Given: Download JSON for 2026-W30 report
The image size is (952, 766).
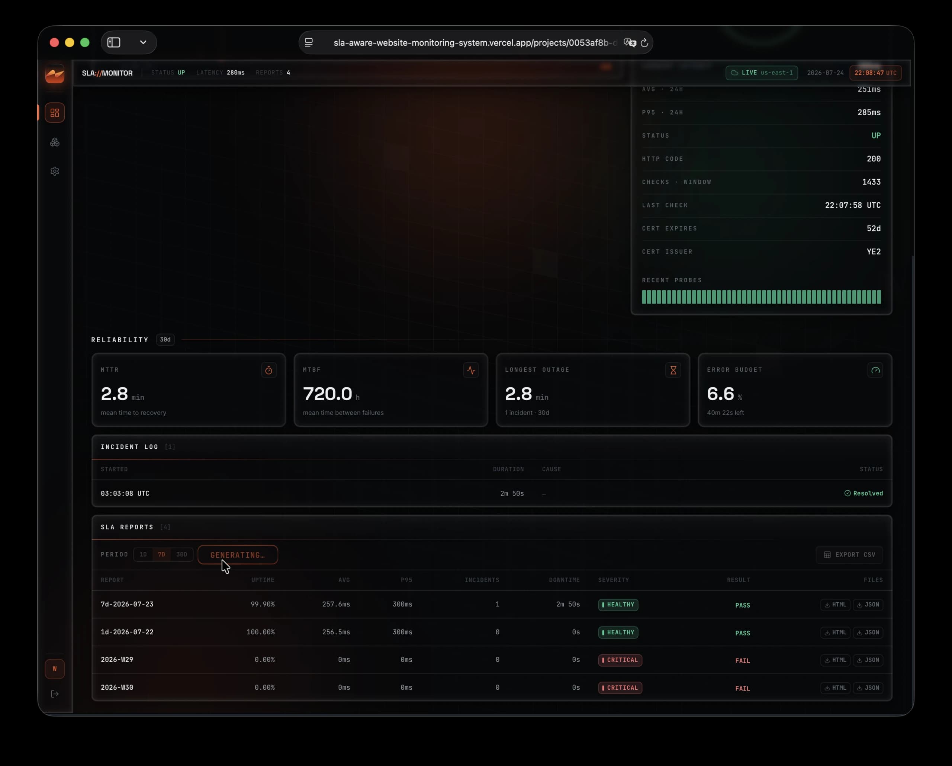Looking at the screenshot, I should click(x=868, y=688).
